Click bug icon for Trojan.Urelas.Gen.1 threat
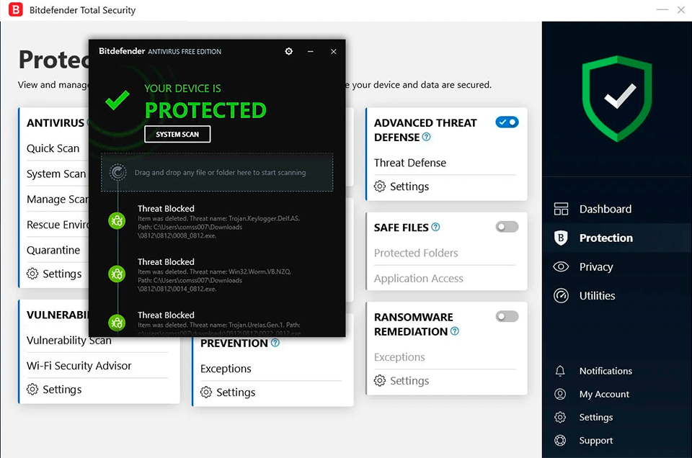This screenshot has height=458, width=692. pyautogui.click(x=117, y=323)
